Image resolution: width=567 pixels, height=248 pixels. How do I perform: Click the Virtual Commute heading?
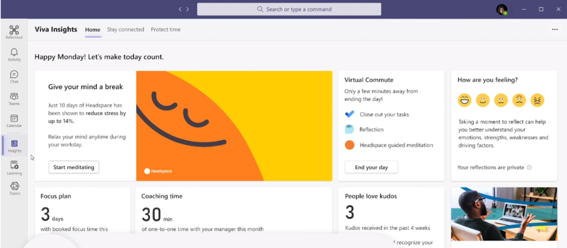(369, 80)
